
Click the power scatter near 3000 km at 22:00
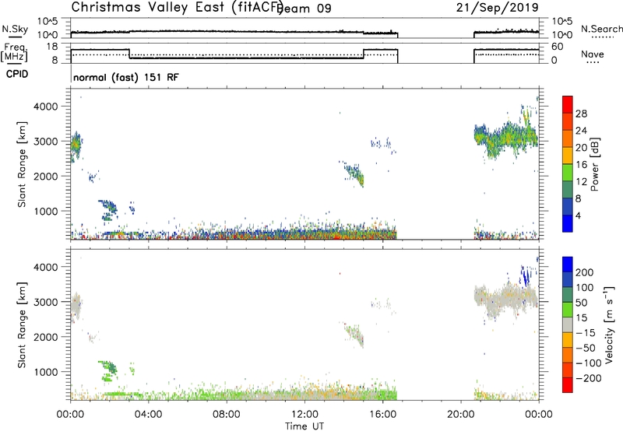click(506, 139)
